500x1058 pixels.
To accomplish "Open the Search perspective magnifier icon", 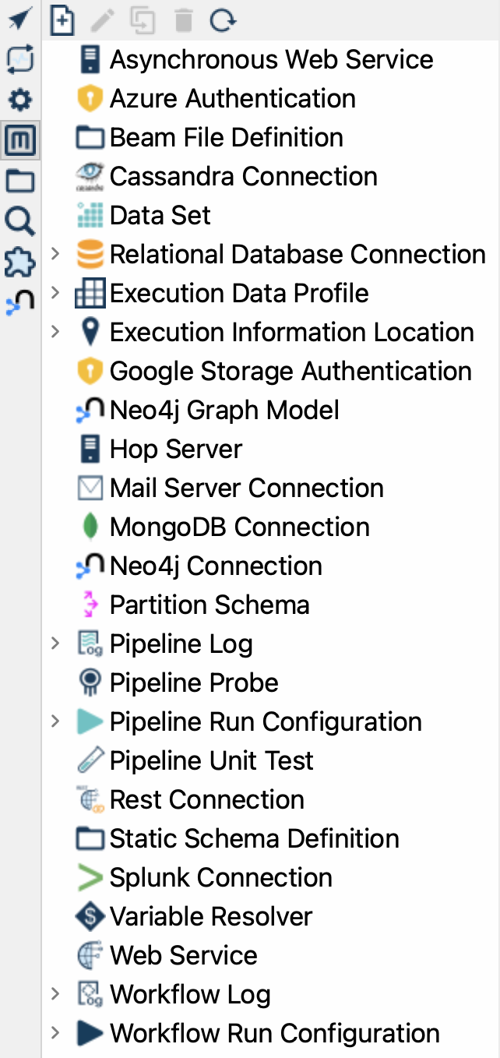I will pyautogui.click(x=19, y=222).
